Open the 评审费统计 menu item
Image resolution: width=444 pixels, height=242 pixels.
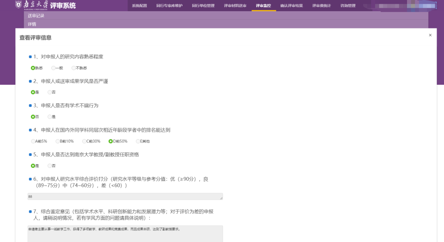pos(321,6)
